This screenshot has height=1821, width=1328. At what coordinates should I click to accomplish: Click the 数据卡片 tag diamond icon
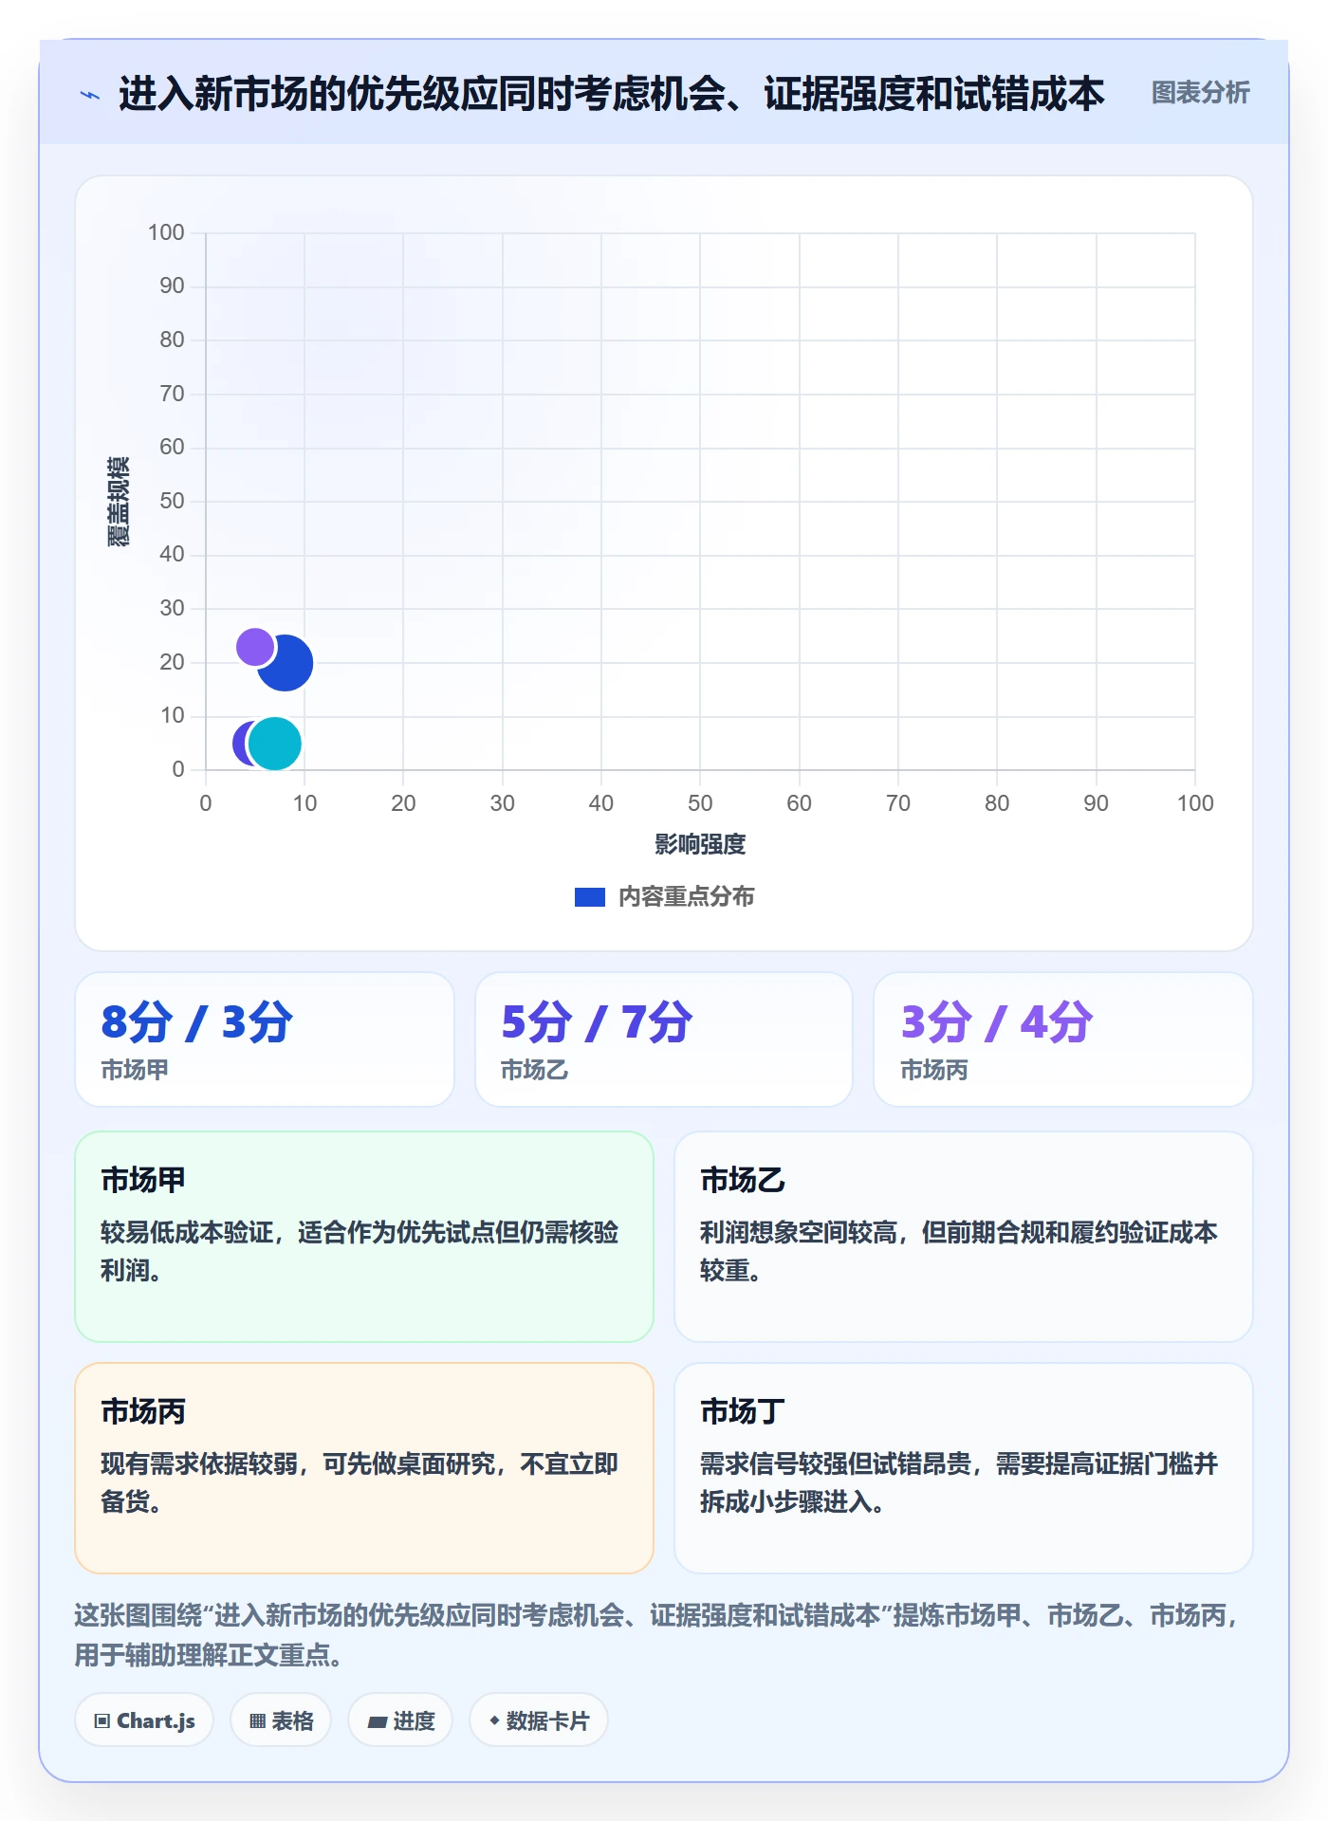click(494, 1720)
